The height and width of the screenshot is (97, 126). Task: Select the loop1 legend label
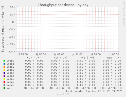10,64
